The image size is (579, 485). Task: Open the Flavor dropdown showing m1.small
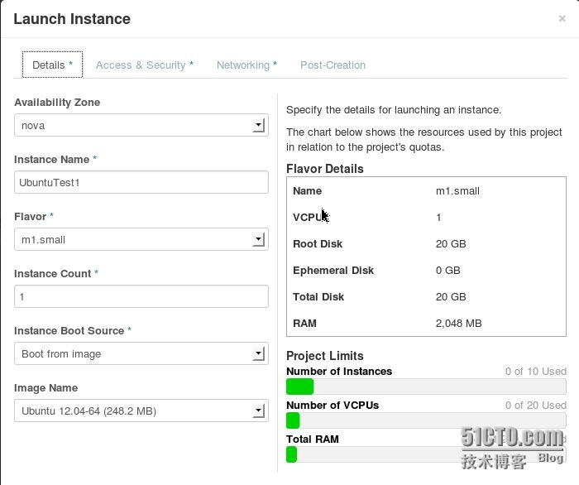coord(141,239)
